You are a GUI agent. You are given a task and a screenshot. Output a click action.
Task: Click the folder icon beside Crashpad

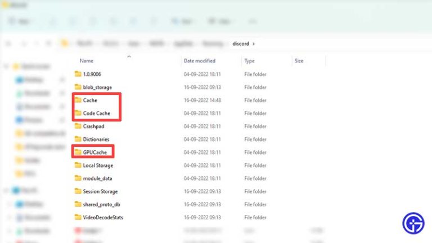point(78,126)
